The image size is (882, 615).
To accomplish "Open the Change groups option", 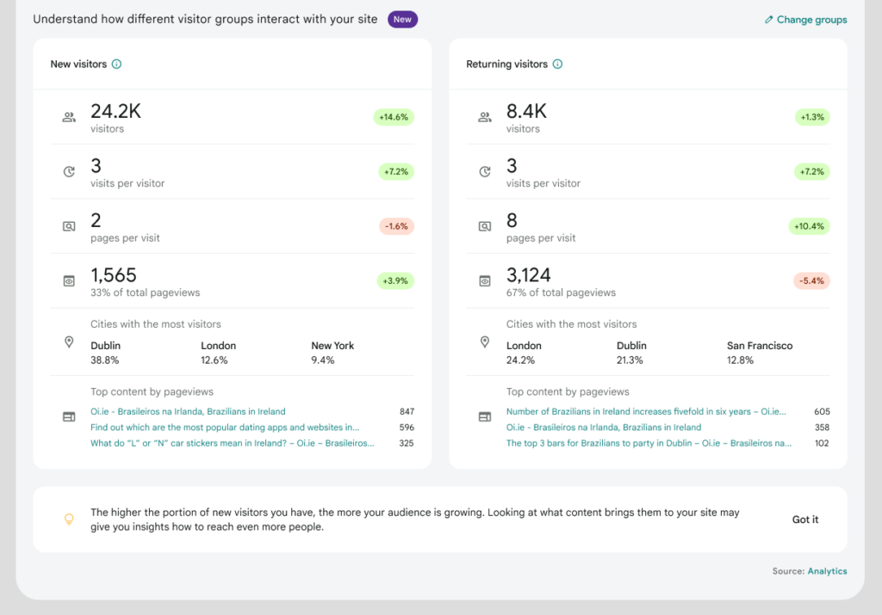I will [811, 19].
